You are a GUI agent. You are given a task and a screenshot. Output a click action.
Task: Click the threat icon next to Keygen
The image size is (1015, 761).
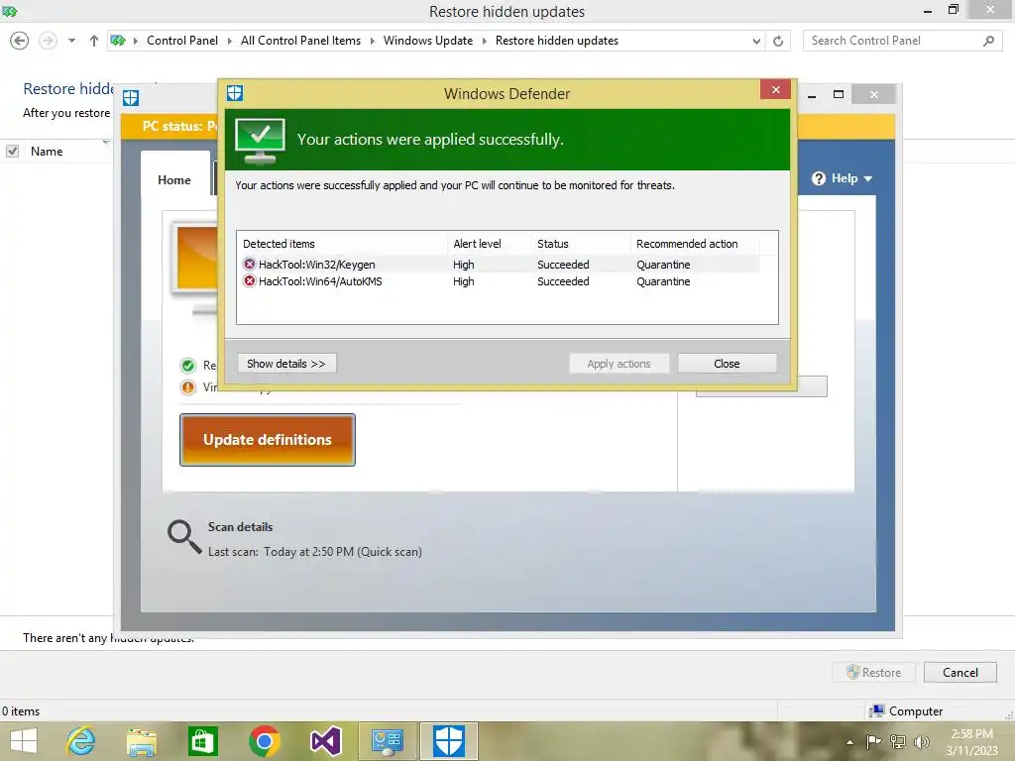pyautogui.click(x=249, y=264)
